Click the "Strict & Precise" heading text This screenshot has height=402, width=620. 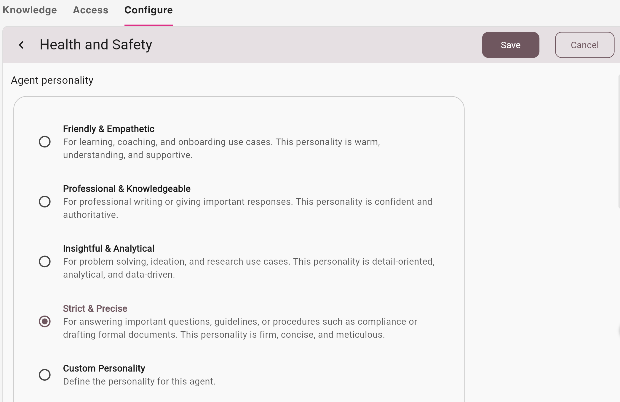[95, 309]
